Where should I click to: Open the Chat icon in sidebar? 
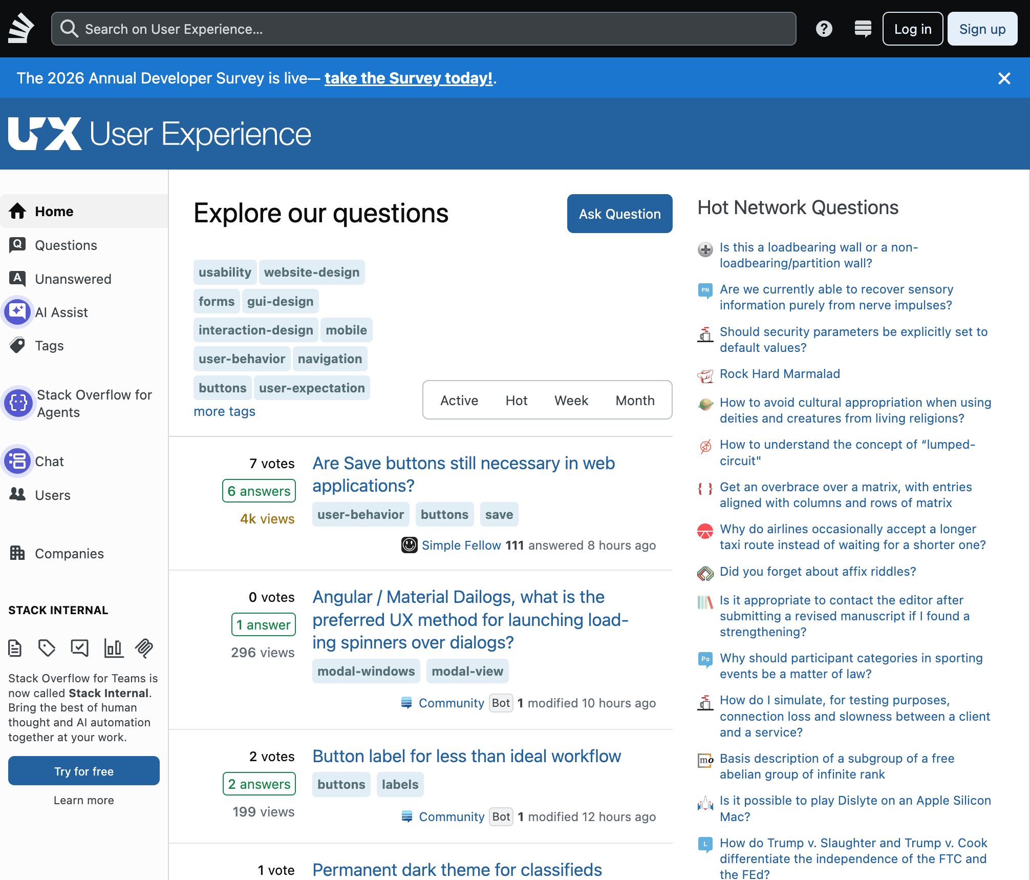click(x=17, y=461)
